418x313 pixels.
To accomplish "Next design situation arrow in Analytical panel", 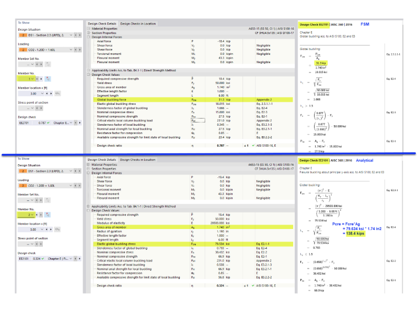I will 79,171.
